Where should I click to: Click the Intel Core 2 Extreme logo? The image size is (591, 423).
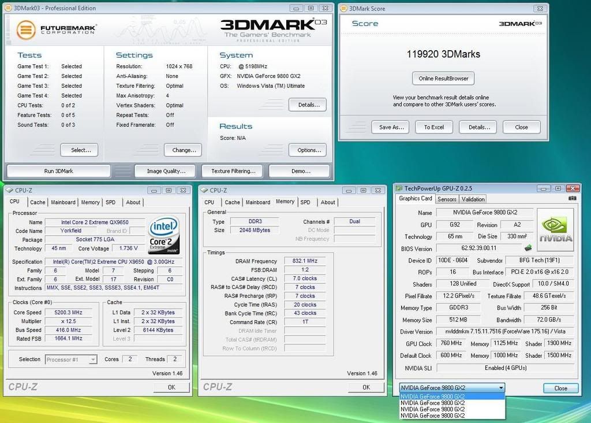point(163,235)
